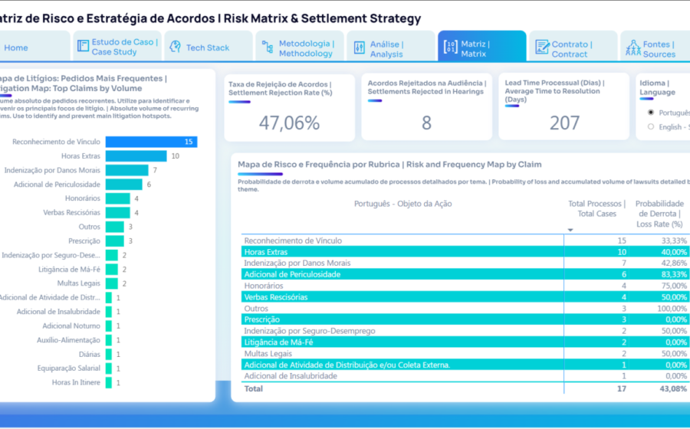Click the Honorários row in the table
690x429 pixels.
coord(465,286)
